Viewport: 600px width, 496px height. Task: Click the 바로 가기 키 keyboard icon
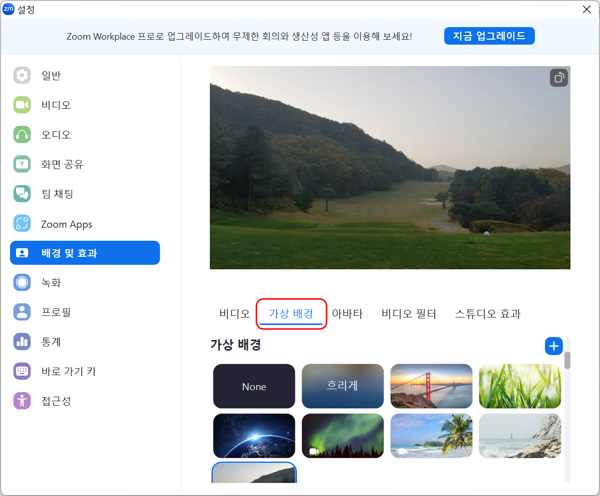22,371
